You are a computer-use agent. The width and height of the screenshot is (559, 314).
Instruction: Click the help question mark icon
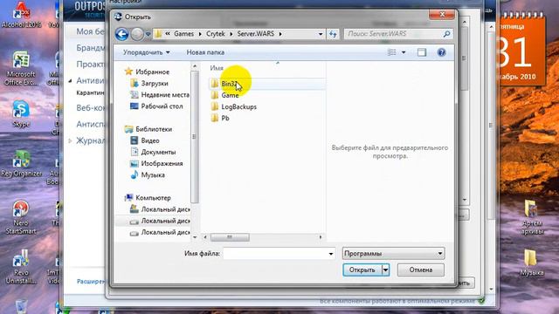[441, 52]
